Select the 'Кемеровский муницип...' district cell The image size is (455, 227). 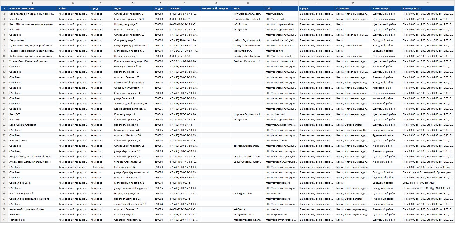(73, 167)
